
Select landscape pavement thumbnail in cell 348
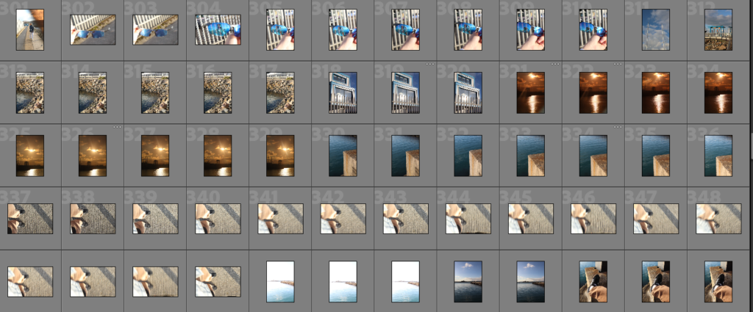click(x=718, y=218)
